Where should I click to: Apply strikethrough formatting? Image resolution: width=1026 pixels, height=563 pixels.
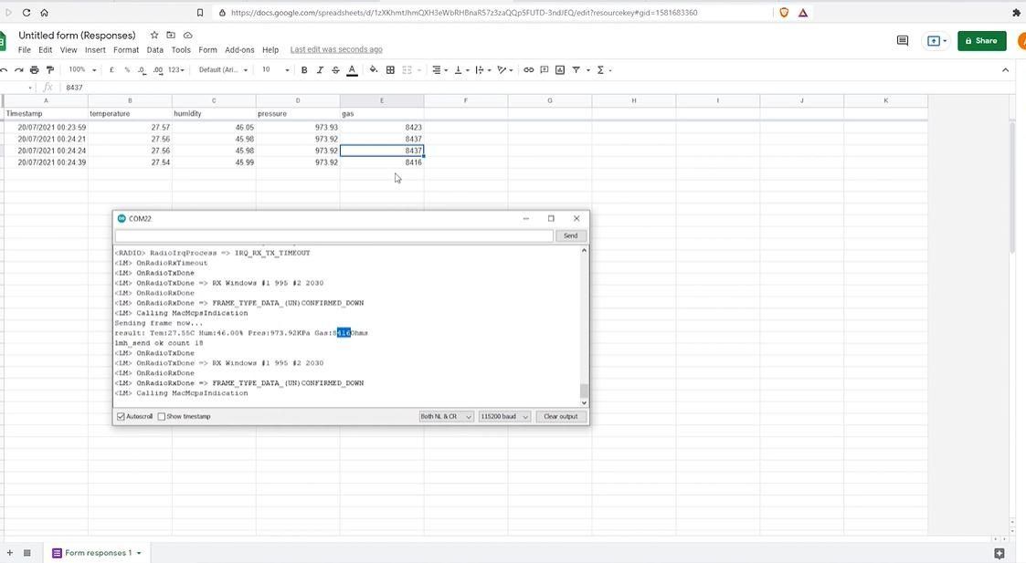click(335, 70)
